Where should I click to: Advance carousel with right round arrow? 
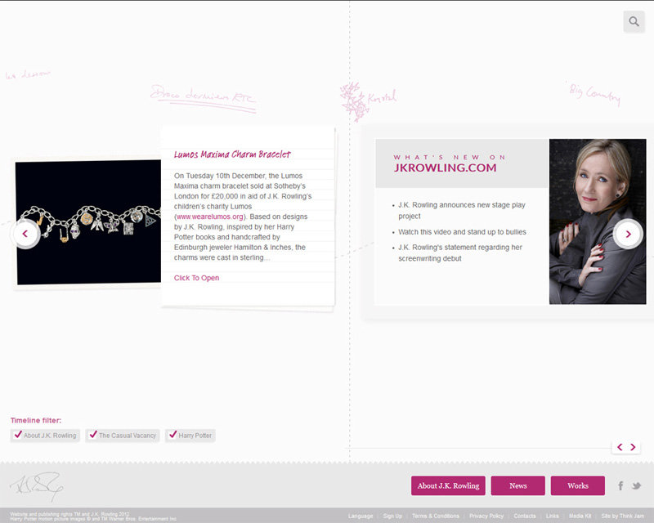[628, 234]
